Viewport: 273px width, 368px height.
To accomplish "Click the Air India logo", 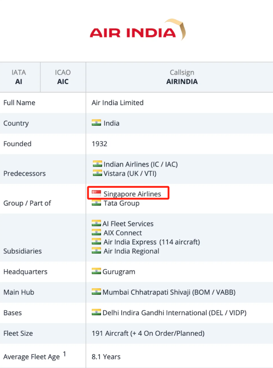I will click(x=138, y=30).
